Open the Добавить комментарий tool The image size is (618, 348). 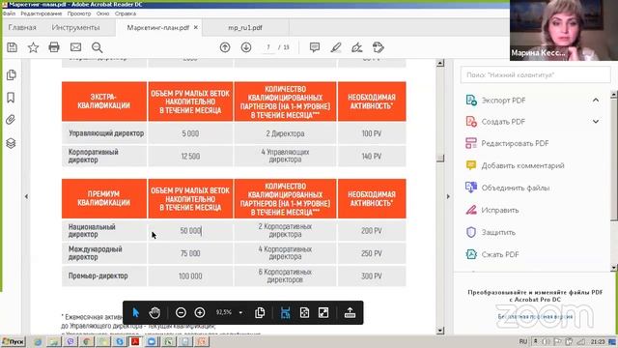click(522, 165)
